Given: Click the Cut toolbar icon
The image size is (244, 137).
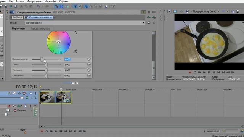Looking at the screenshot, I should tap(21, 6).
